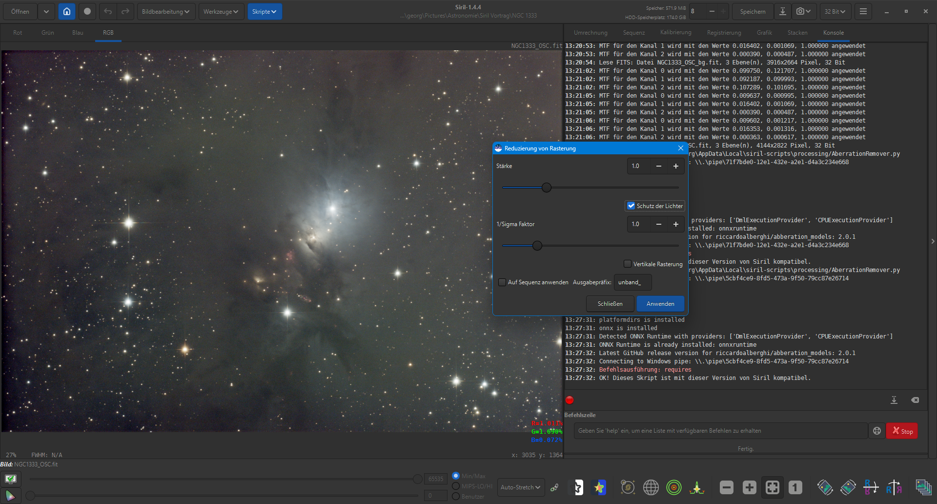Expand the arrow next to Öffnen

(46, 11)
